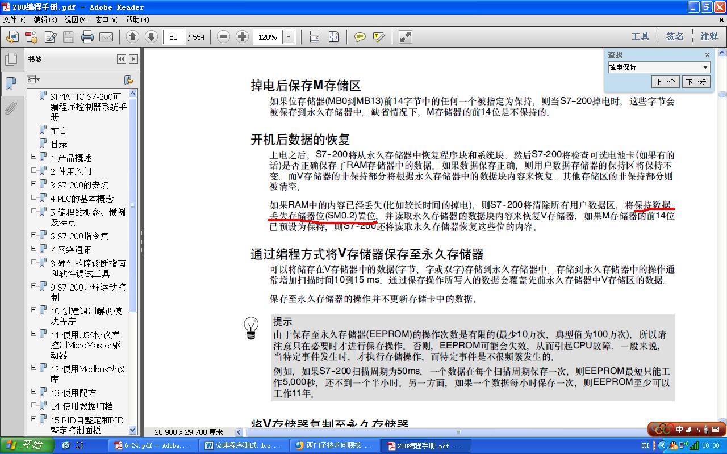The width and height of the screenshot is (727, 454).
Task: Open the page thumbnails panel
Action: point(11,59)
